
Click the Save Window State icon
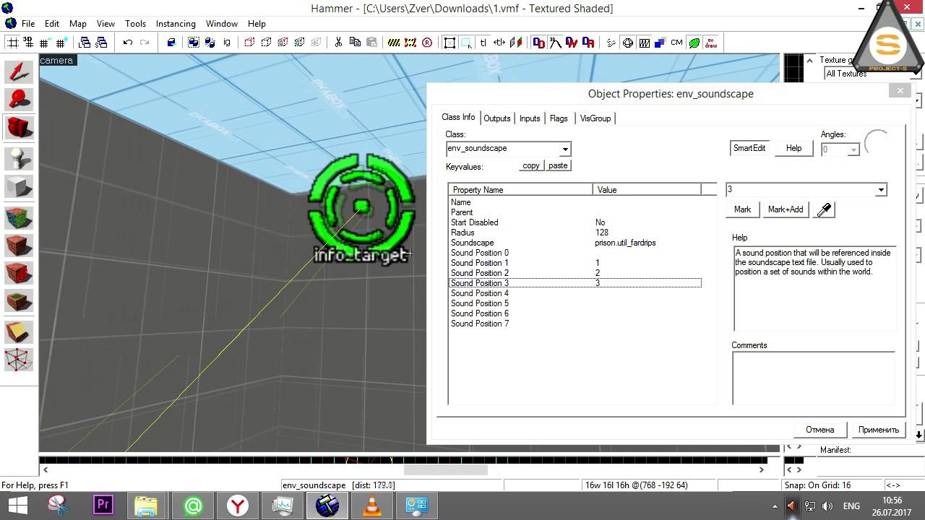[101, 43]
